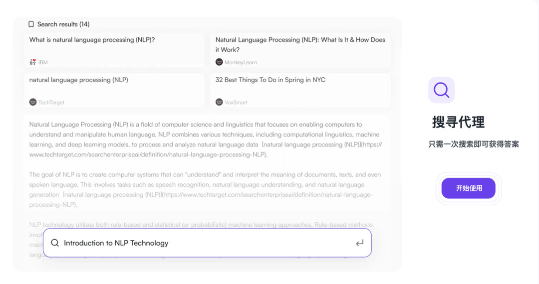
Task: Click the TechTarget source avatar icon
Action: pyautogui.click(x=33, y=102)
